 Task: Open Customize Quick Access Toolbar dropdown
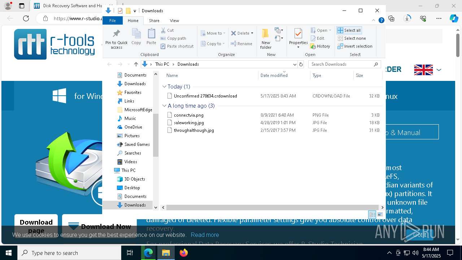coord(135,11)
